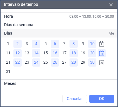Screen dimensions: 118x107
Task: Click the Cancelar button
Action: click(x=75, y=99)
